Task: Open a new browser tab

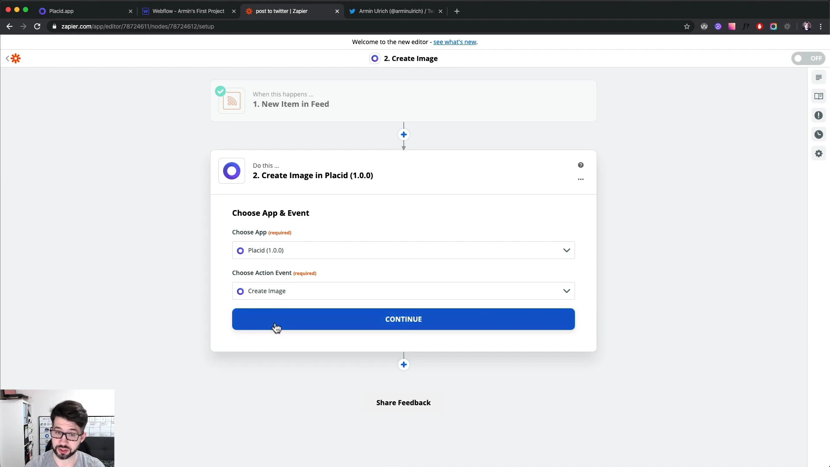Action: 457,11
